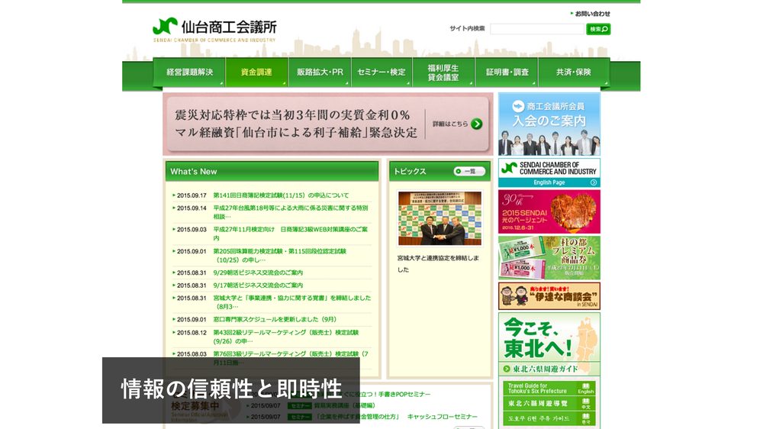
Task: Open 第141回日商簿記検定試験(11/15) news link
Action: pos(281,195)
